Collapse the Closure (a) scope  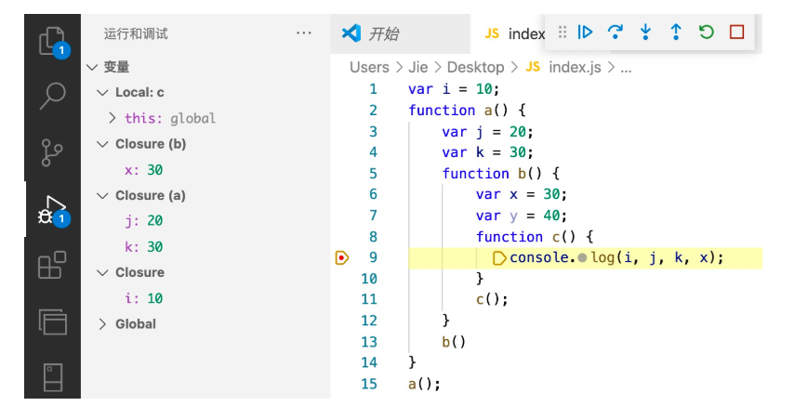(x=102, y=195)
